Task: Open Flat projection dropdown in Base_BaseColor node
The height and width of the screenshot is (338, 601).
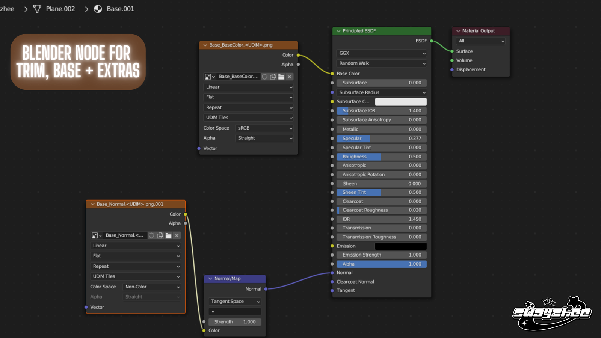Action: tap(248, 97)
